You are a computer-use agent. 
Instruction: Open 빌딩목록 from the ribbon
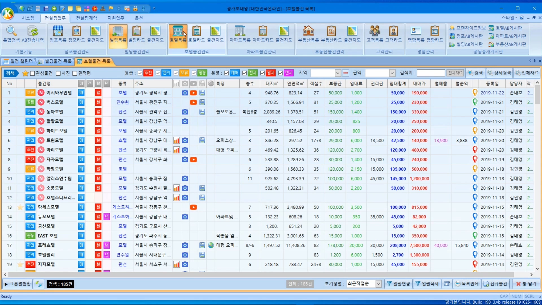click(118, 34)
